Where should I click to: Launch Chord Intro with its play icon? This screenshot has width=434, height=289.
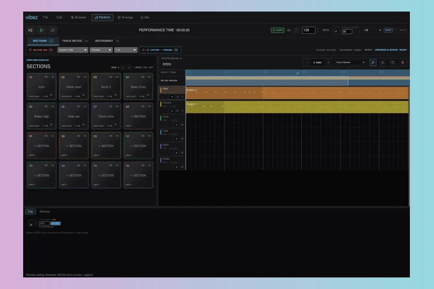tap(116, 124)
